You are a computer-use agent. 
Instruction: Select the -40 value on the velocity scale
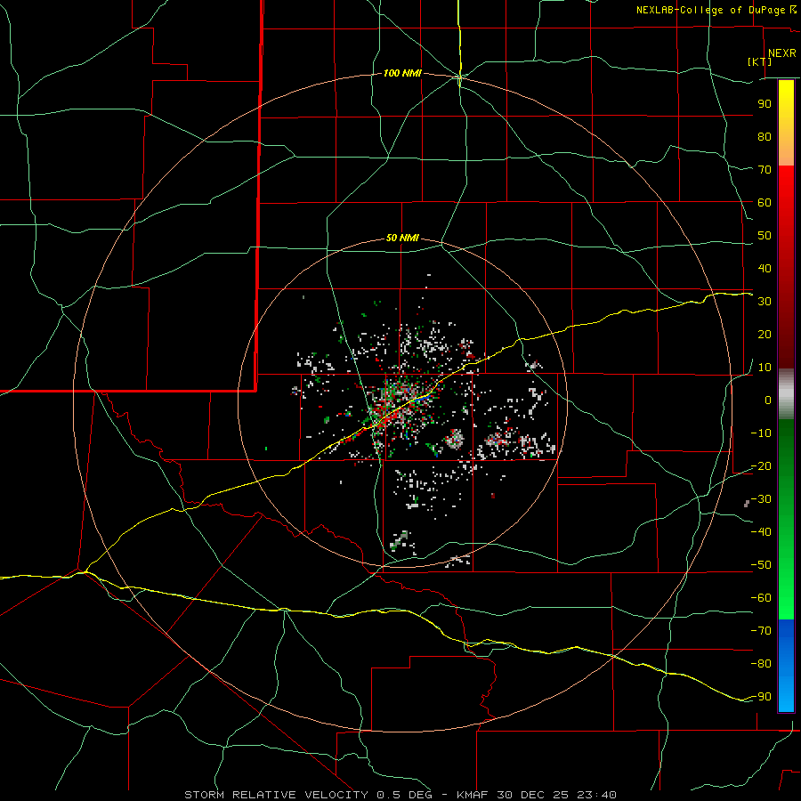pyautogui.click(x=761, y=532)
